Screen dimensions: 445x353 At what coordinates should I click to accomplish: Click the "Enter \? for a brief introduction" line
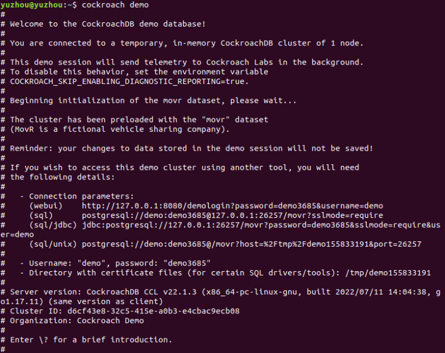click(91, 339)
